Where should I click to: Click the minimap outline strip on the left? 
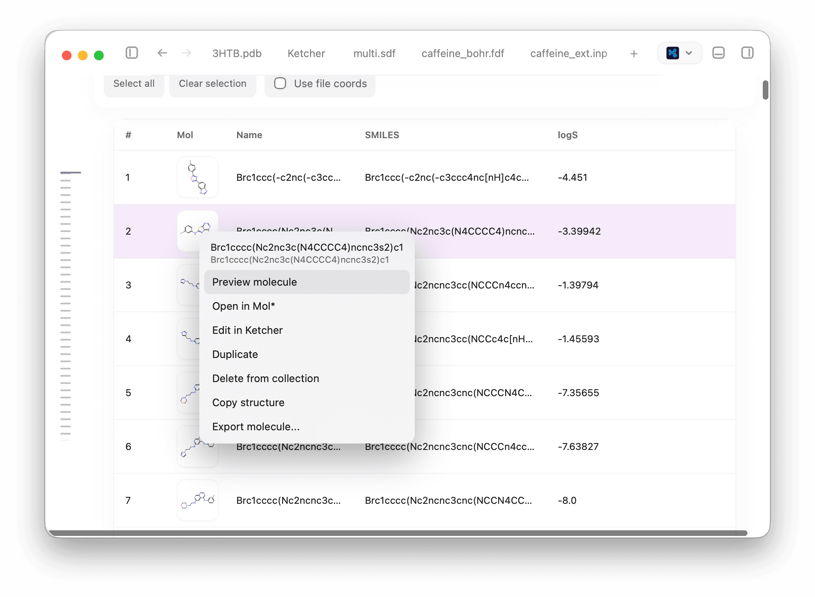pos(70,306)
